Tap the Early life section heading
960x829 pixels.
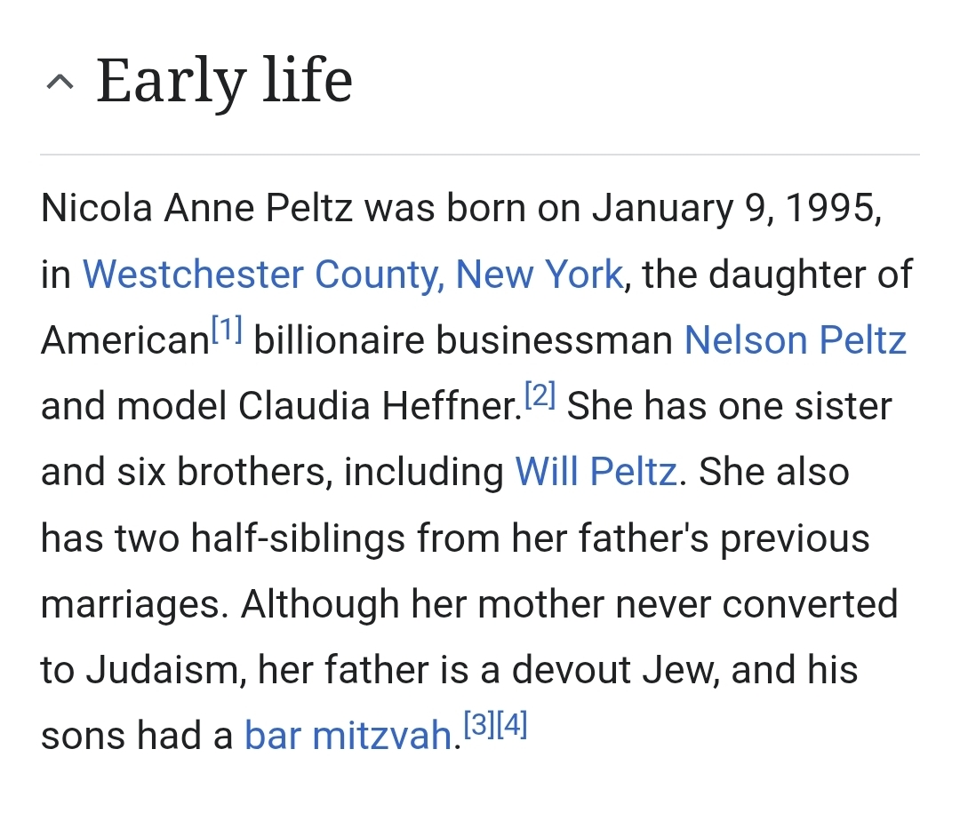[x=224, y=80]
